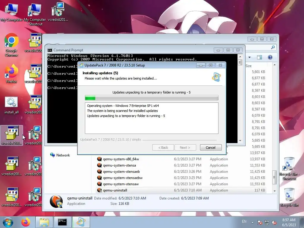The image size is (304, 228).
Task: Click Firefox icon in taskbar
Action: click(26, 222)
